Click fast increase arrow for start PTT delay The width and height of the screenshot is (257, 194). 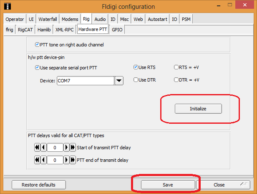[73, 148]
